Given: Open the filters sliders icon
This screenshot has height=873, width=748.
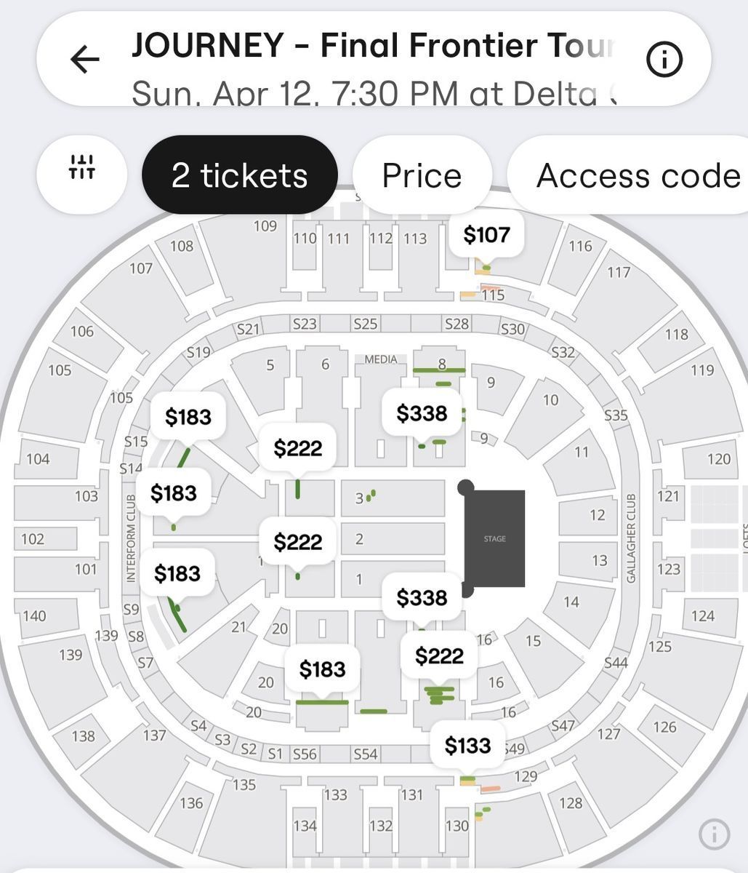Looking at the screenshot, I should (x=81, y=175).
